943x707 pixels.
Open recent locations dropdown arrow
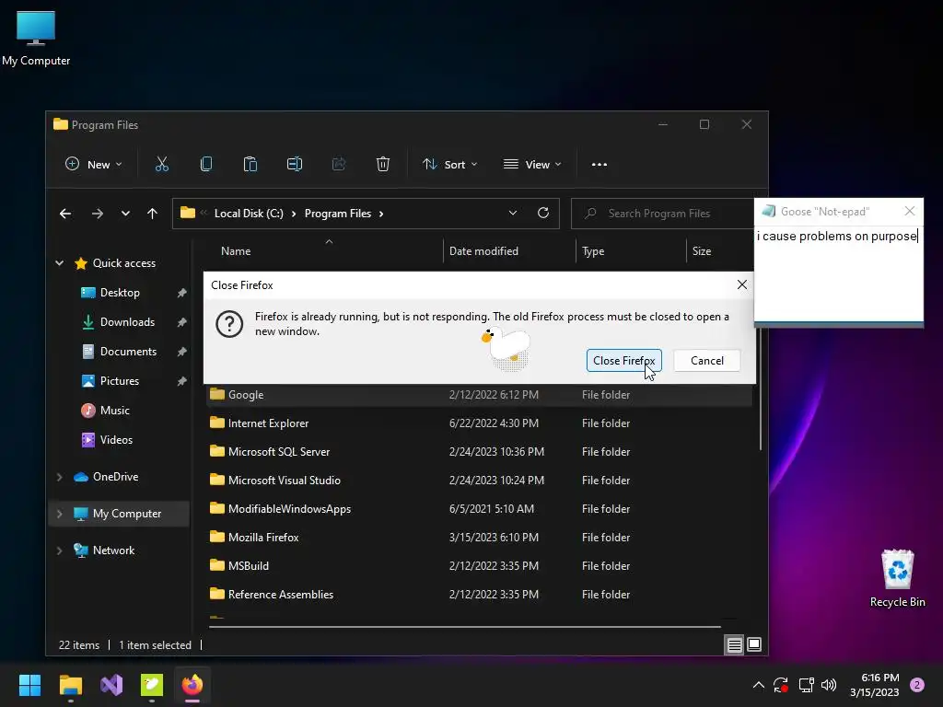[125, 214]
